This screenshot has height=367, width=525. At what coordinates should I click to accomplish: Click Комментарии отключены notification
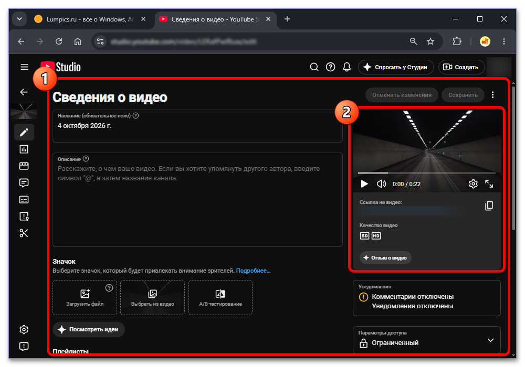tap(413, 296)
